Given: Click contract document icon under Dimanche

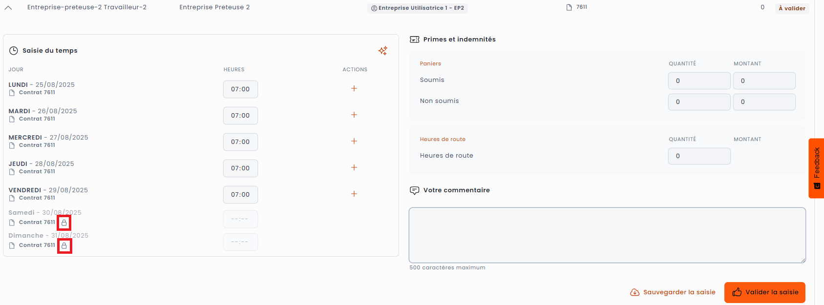Looking at the screenshot, I should (x=12, y=245).
